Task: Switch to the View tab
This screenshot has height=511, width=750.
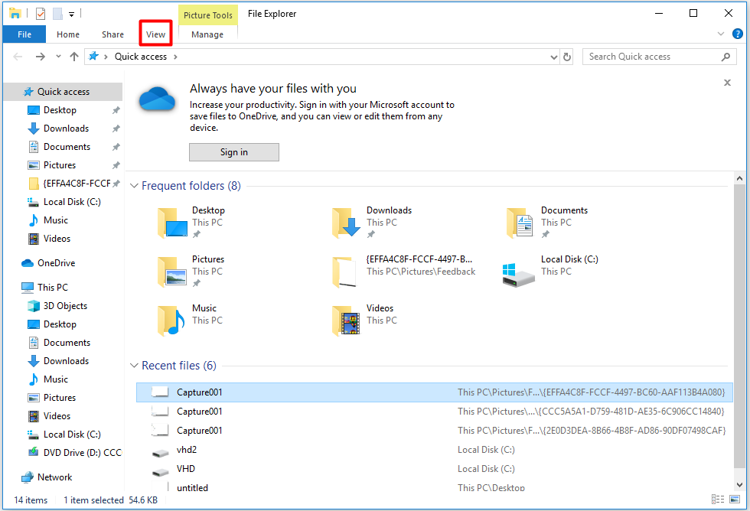Action: (x=155, y=34)
